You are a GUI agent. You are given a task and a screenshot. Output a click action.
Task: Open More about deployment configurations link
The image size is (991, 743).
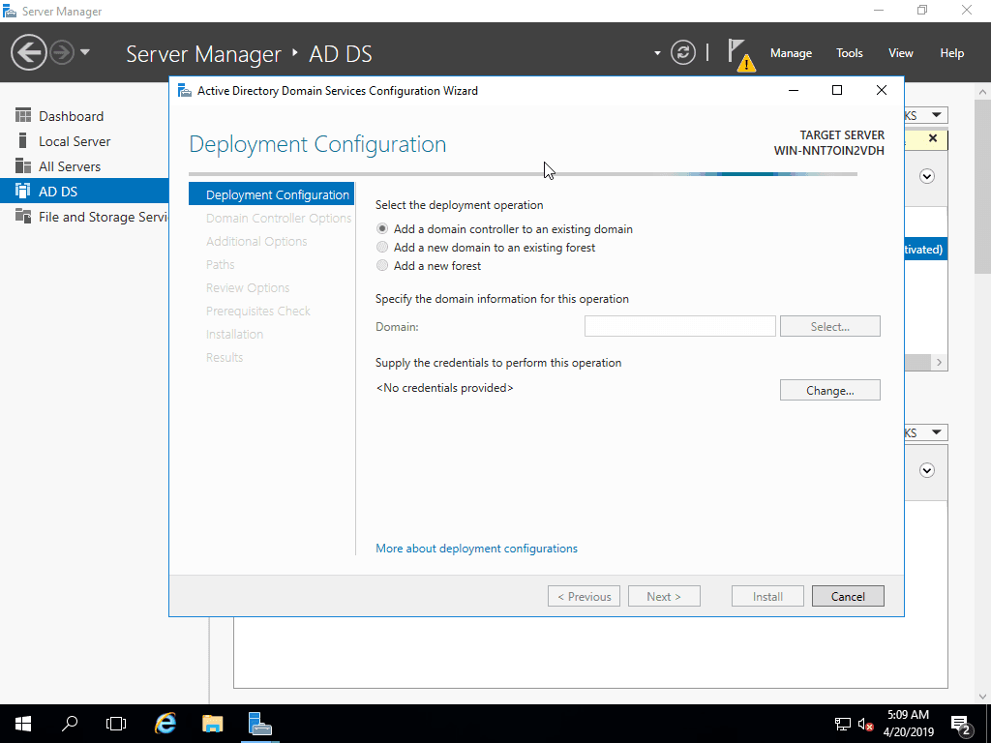476,549
